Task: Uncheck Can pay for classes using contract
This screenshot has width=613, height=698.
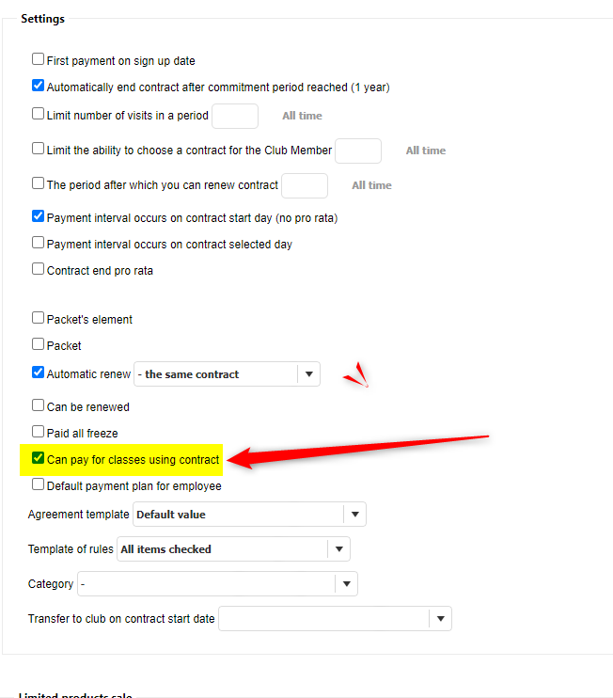Action: [x=39, y=459]
